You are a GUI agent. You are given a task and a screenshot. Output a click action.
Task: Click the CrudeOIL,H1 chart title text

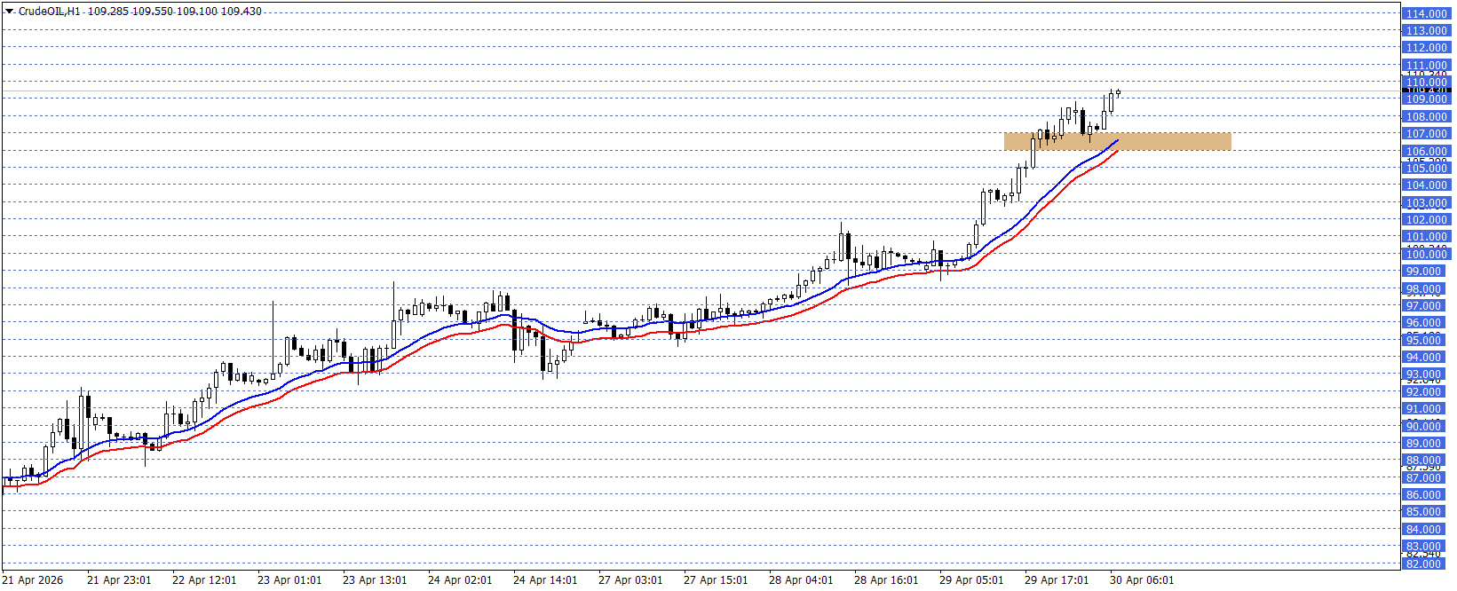[x=51, y=12]
